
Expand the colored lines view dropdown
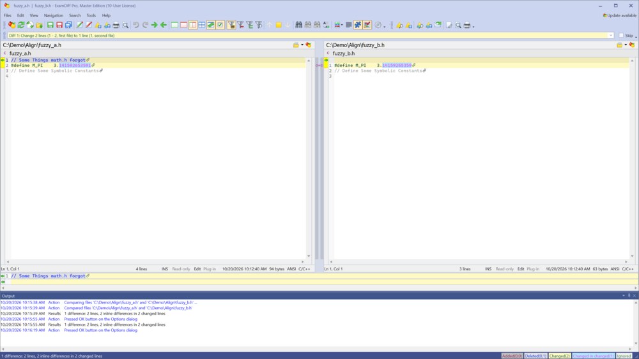pos(341,26)
